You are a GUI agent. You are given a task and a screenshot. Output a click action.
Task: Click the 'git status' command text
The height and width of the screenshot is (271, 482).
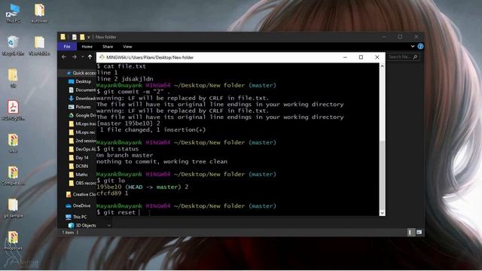click(121, 149)
